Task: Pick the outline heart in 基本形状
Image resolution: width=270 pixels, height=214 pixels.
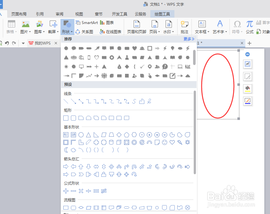Action: pyautogui.click(x=172, y=142)
